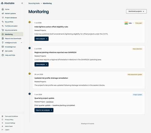
Task: Select Reports and downloads in sidebar
Action: click(x=13, y=38)
